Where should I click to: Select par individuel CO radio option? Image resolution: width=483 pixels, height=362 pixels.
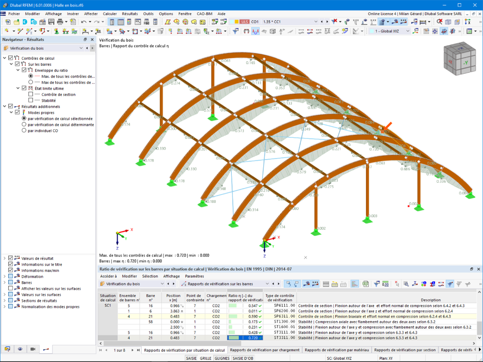pyautogui.click(x=24, y=130)
